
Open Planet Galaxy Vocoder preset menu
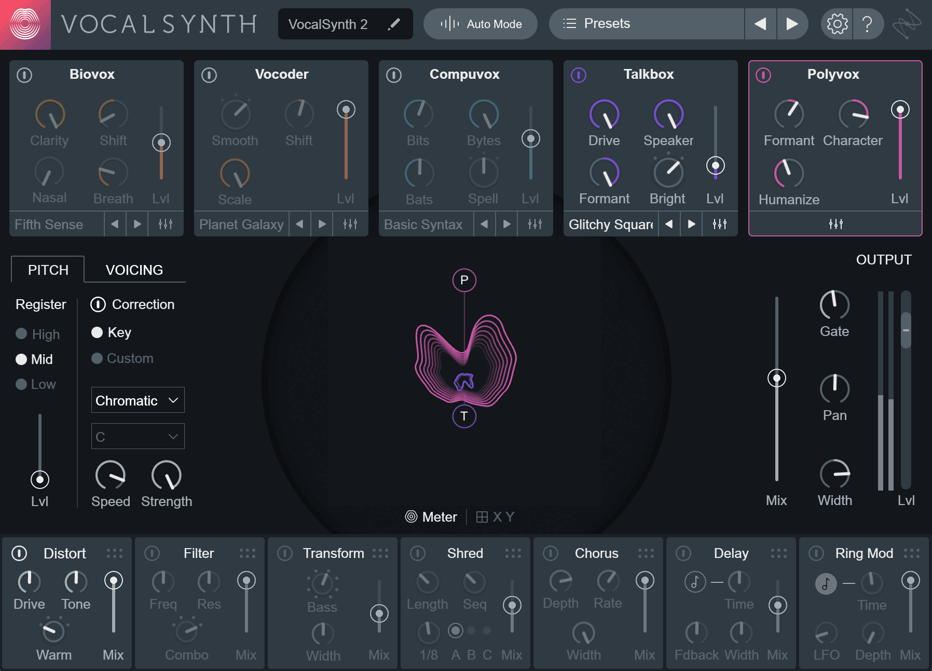tap(241, 224)
